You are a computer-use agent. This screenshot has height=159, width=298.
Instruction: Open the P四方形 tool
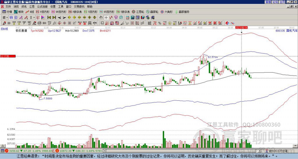coord(43,12)
